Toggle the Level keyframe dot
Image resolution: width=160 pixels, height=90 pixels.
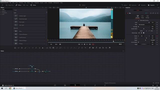(x=157, y=22)
